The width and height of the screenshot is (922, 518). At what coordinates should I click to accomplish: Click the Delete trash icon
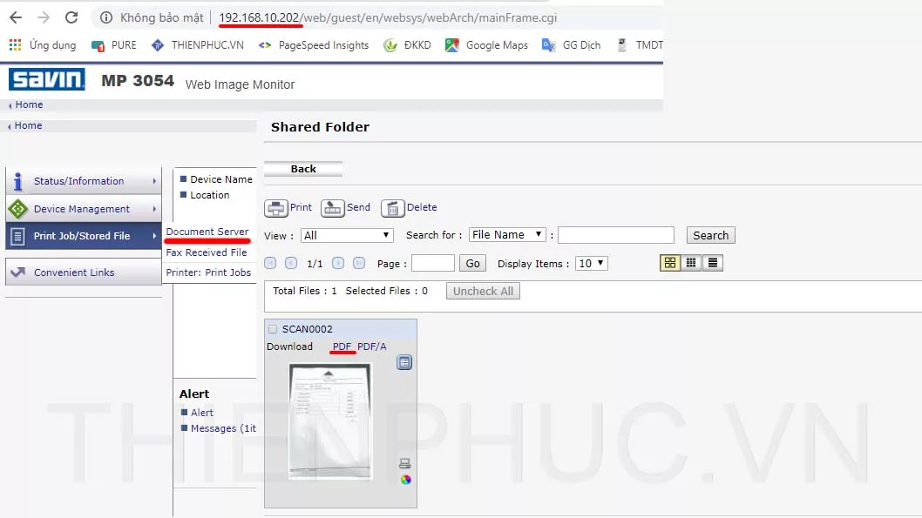coord(393,208)
